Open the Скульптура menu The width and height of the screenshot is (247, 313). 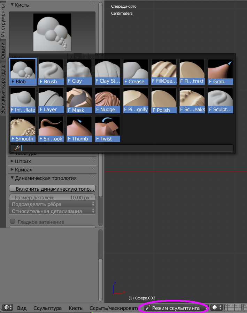point(47,308)
